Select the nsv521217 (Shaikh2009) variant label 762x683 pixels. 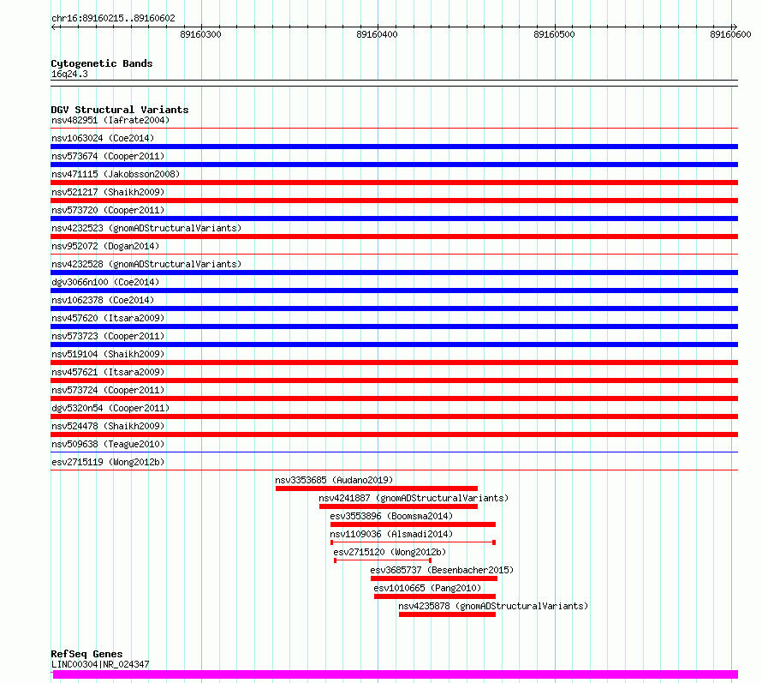coord(108,192)
